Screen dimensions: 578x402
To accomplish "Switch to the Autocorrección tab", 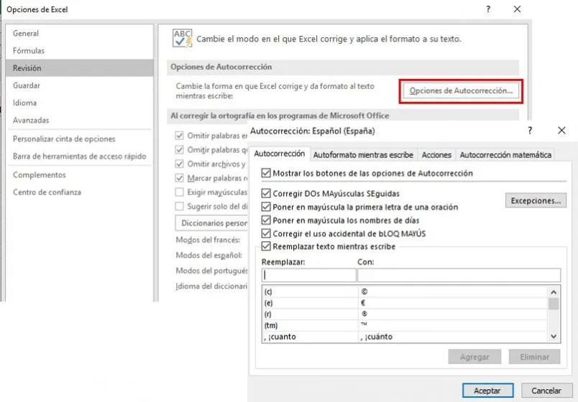I will point(280,154).
